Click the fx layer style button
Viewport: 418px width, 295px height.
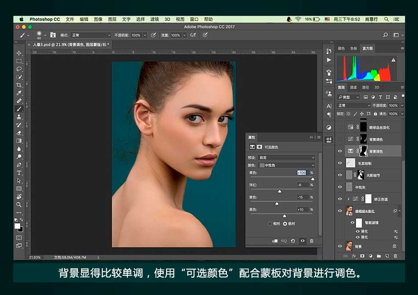point(354,256)
